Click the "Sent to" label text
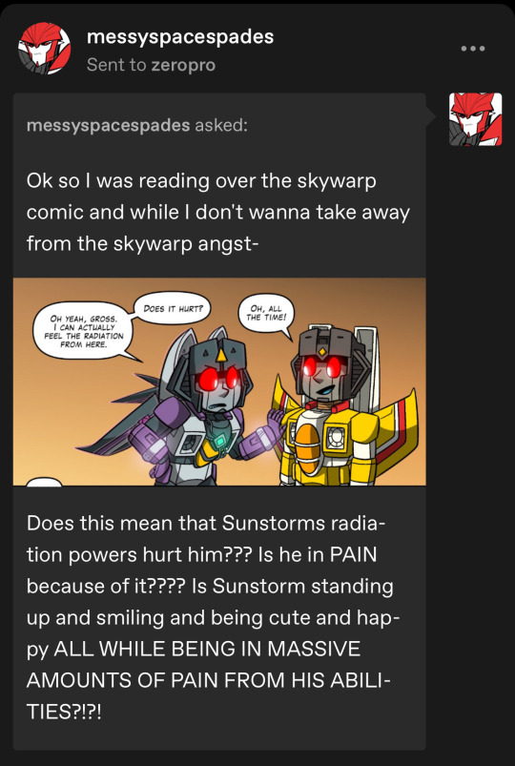The height and width of the screenshot is (766, 515). point(116,65)
